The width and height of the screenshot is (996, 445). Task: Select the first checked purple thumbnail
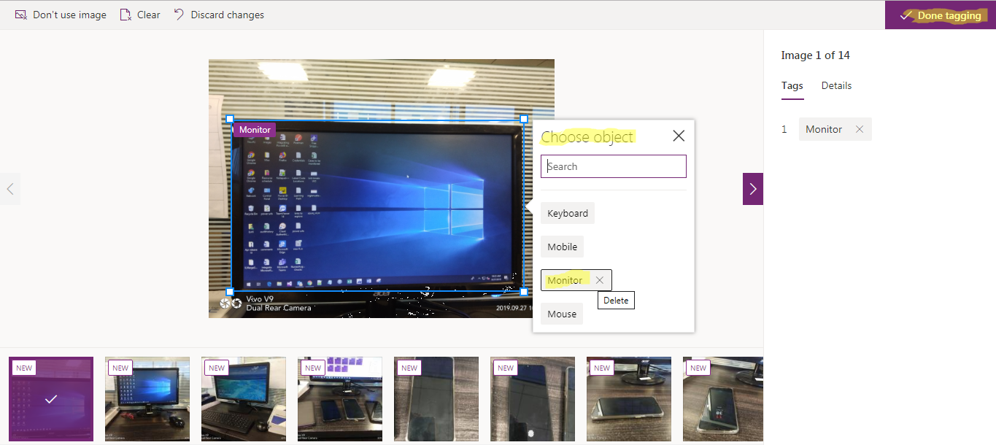click(51, 399)
